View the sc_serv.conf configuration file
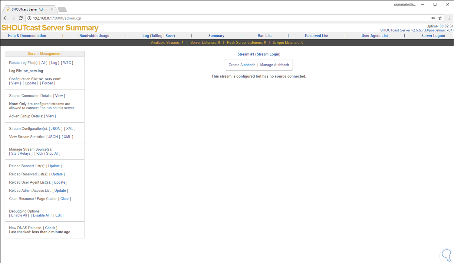This screenshot has width=454, height=263. tap(15, 83)
